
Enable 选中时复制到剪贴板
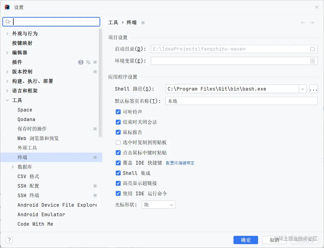(x=118, y=142)
